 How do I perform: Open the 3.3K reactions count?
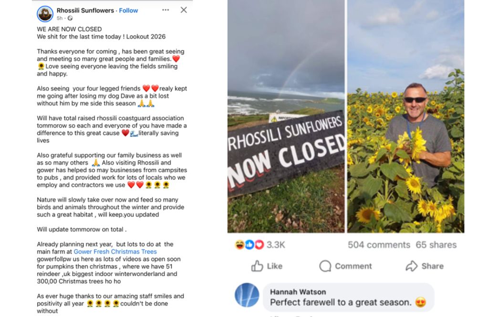276,245
